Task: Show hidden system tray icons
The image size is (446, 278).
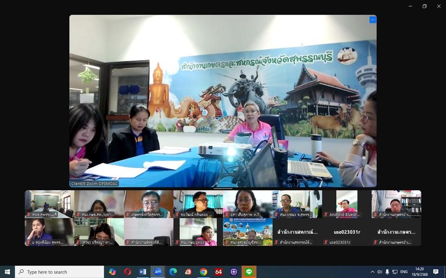Action: pyautogui.click(x=372, y=272)
